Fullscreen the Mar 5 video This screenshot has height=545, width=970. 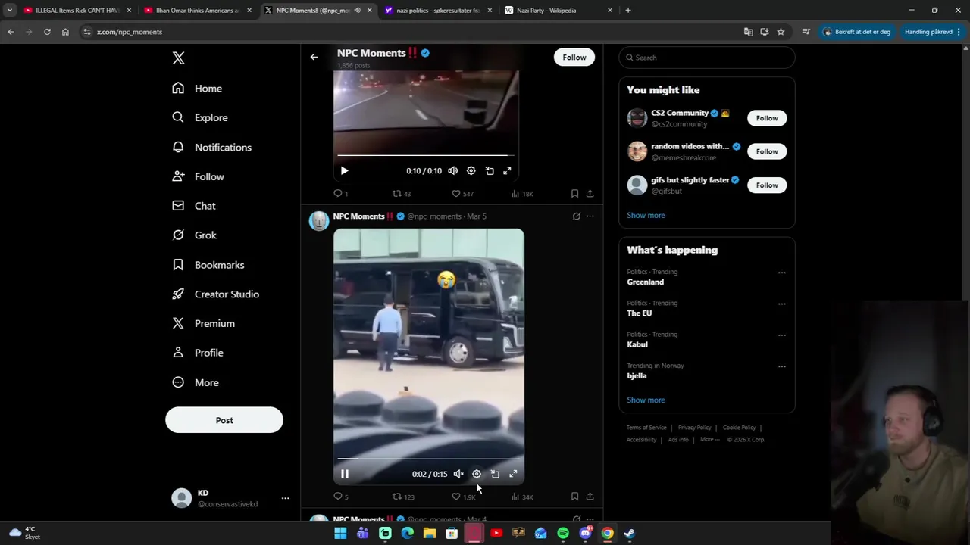[x=513, y=474]
